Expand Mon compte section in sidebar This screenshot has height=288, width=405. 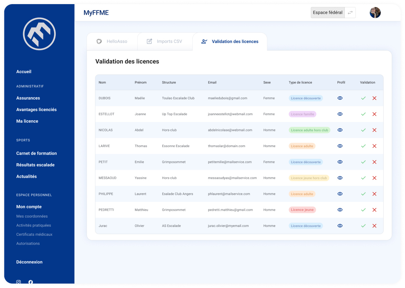(x=29, y=207)
